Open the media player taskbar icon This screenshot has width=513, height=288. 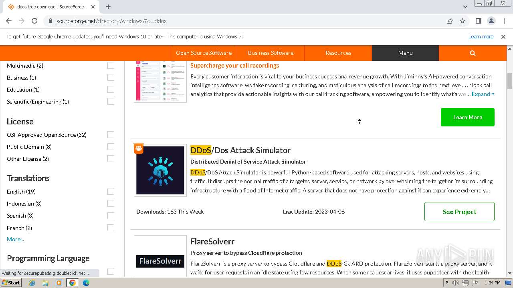tap(59, 283)
